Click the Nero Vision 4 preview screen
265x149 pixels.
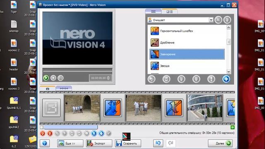coord(77,38)
